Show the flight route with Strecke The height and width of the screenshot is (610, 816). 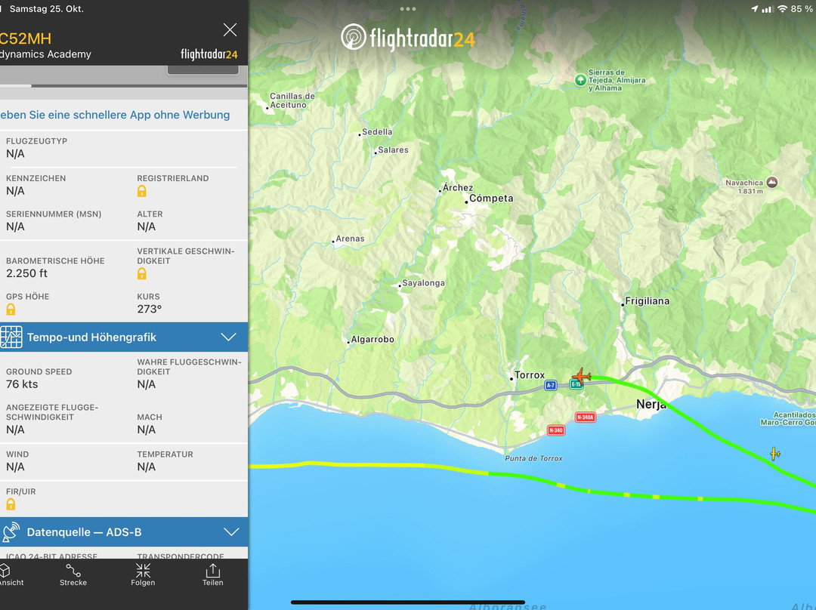[x=73, y=574]
